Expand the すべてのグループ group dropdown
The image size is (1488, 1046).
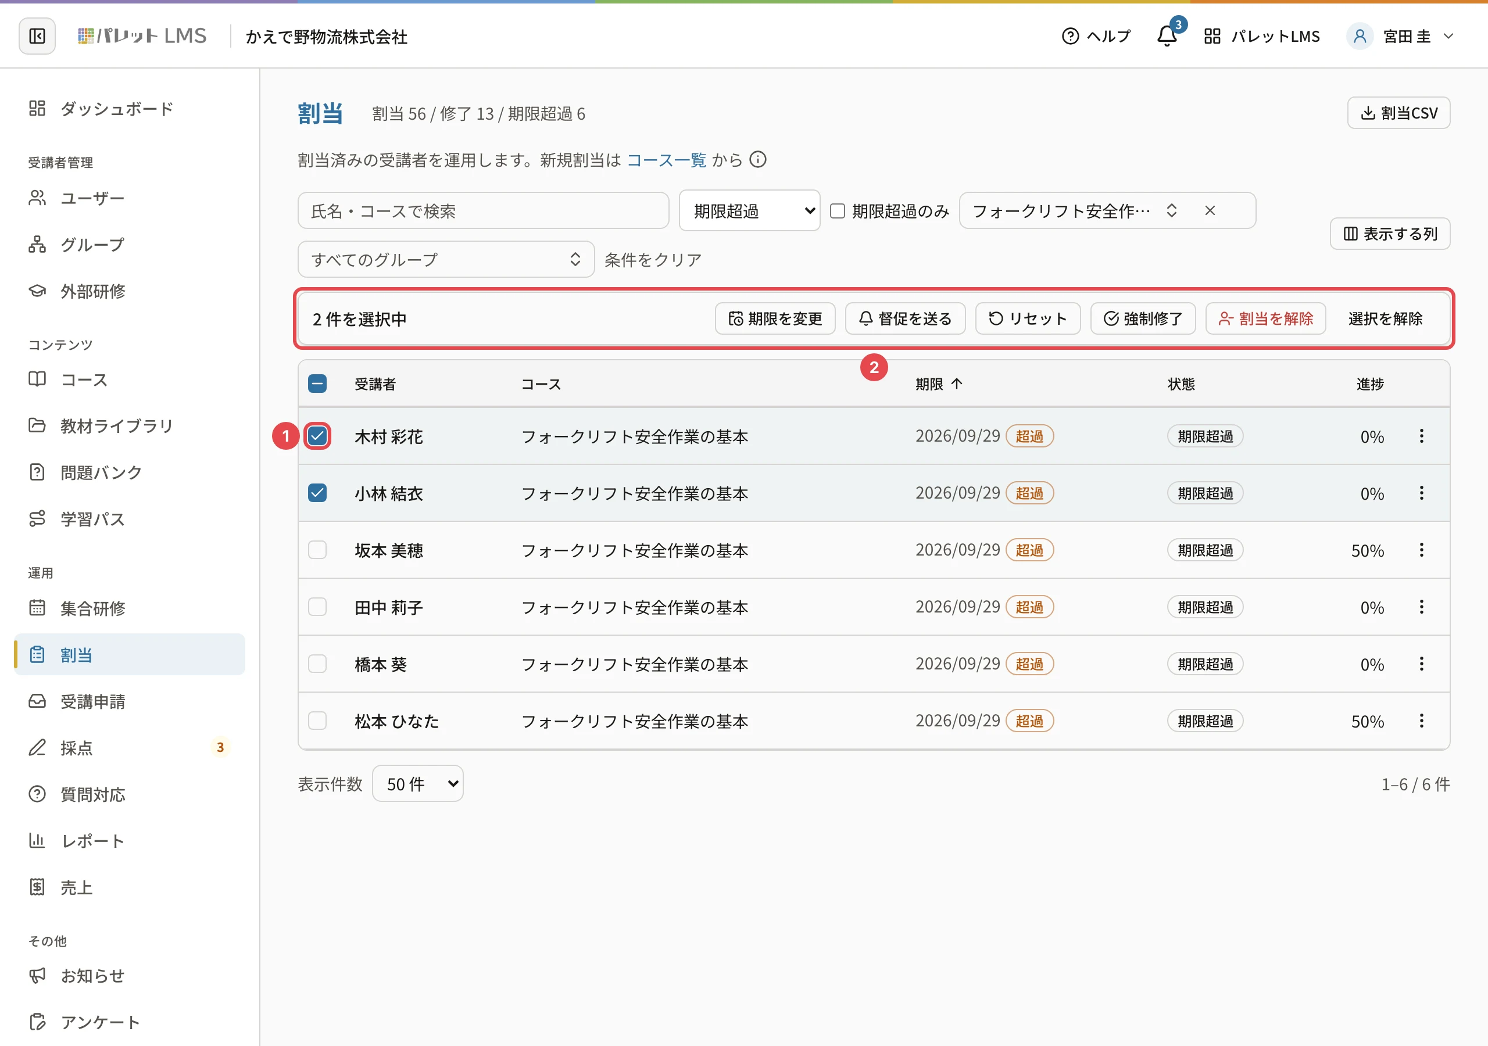(446, 260)
